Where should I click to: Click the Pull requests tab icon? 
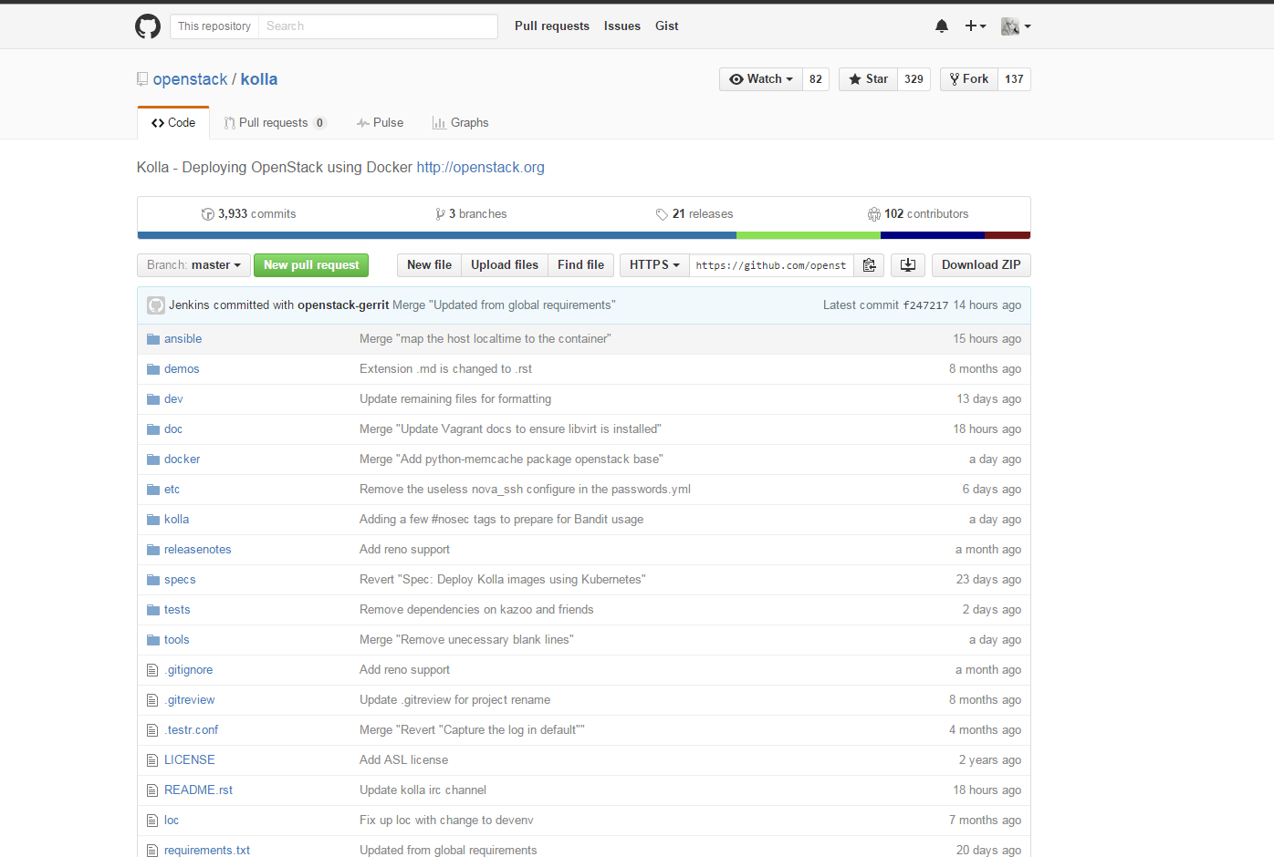[230, 123]
